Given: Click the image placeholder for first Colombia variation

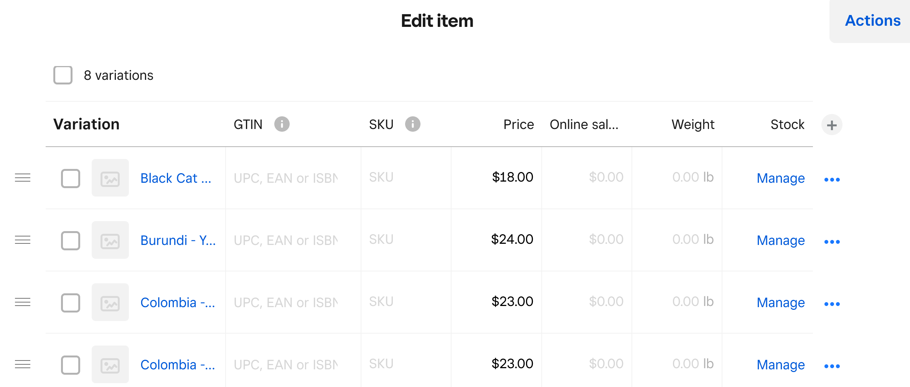Looking at the screenshot, I should (110, 302).
